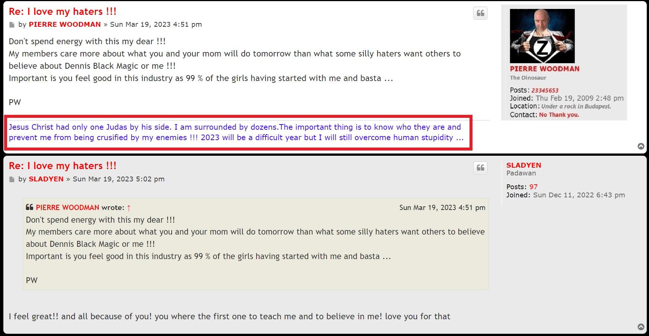Click the 'No Thank you.' contact text
Image resolution: width=649 pixels, height=336 pixels.
click(559, 115)
